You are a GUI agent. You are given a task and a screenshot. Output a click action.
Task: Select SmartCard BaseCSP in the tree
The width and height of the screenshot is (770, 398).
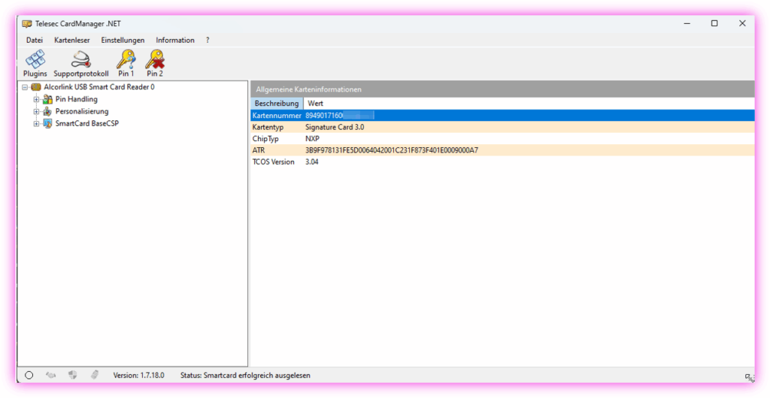pyautogui.click(x=86, y=123)
